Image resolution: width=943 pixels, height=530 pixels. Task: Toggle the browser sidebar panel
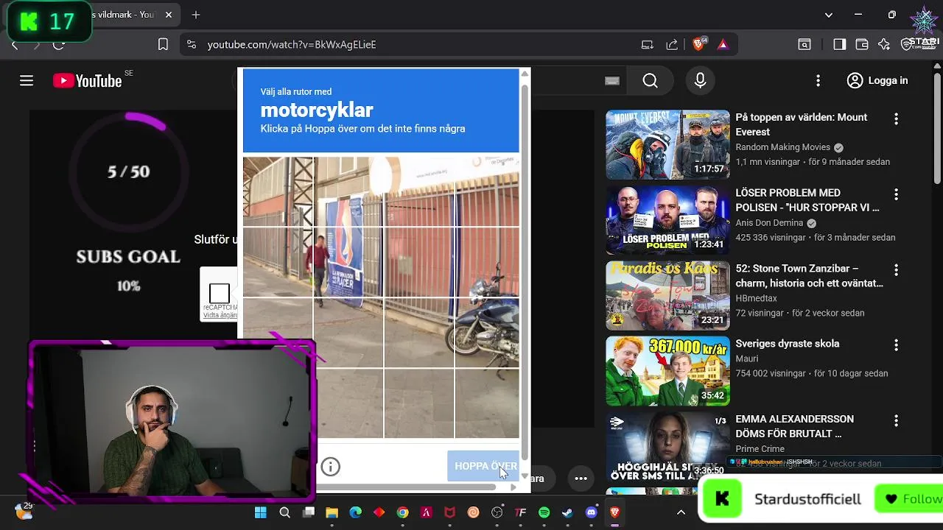(840, 44)
